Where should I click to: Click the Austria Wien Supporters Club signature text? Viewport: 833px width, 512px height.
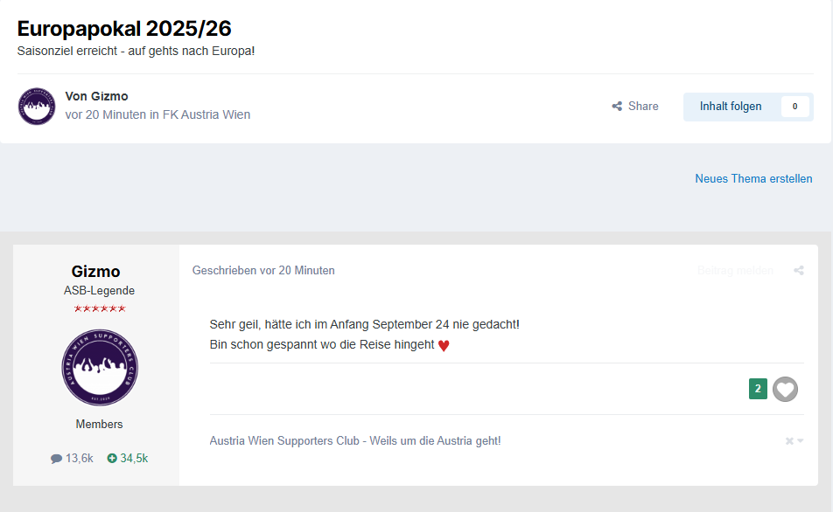click(x=355, y=441)
